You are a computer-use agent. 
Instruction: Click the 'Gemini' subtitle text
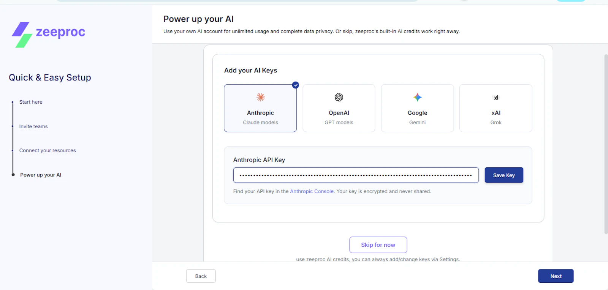tap(417, 122)
